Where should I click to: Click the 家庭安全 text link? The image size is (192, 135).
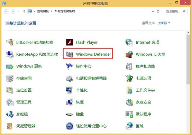(x=143, y=102)
